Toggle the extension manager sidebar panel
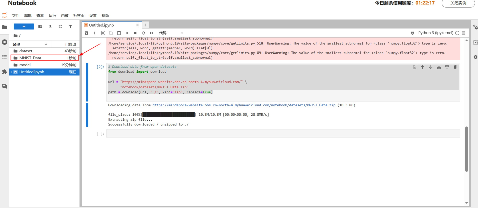 [x=4, y=72]
